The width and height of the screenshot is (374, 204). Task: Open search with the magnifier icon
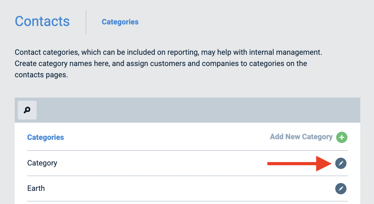point(27,110)
